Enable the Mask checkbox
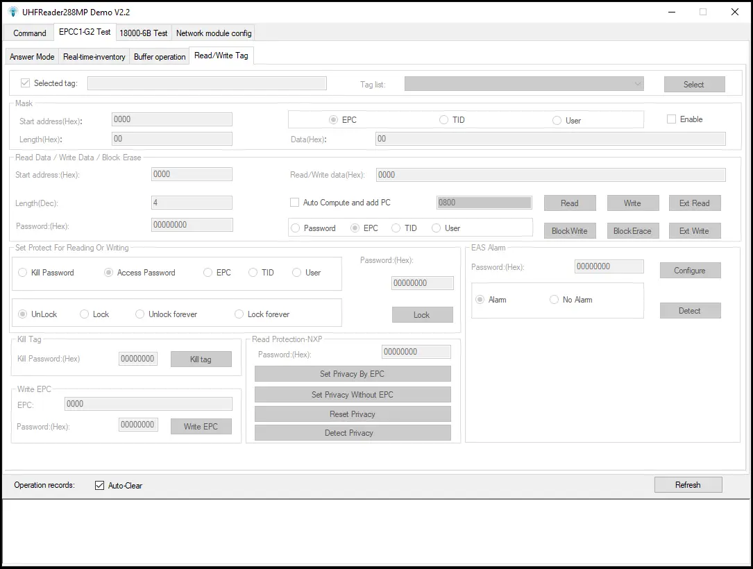 [x=671, y=119]
